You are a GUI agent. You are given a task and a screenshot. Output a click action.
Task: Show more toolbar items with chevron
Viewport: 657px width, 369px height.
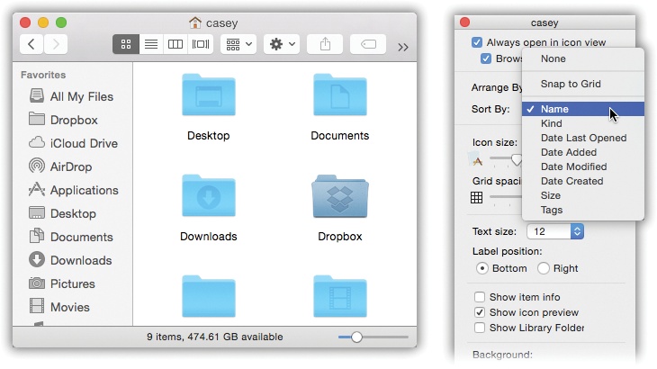click(x=402, y=46)
